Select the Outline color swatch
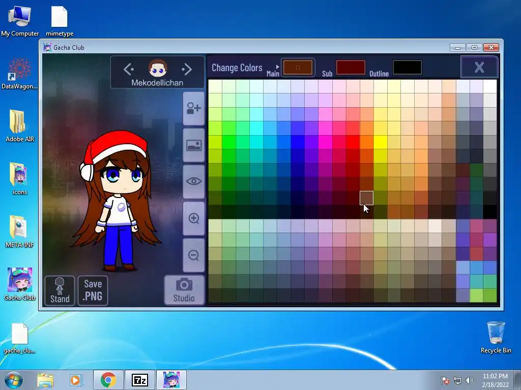Screen dimensions: 521x390 click(408, 68)
